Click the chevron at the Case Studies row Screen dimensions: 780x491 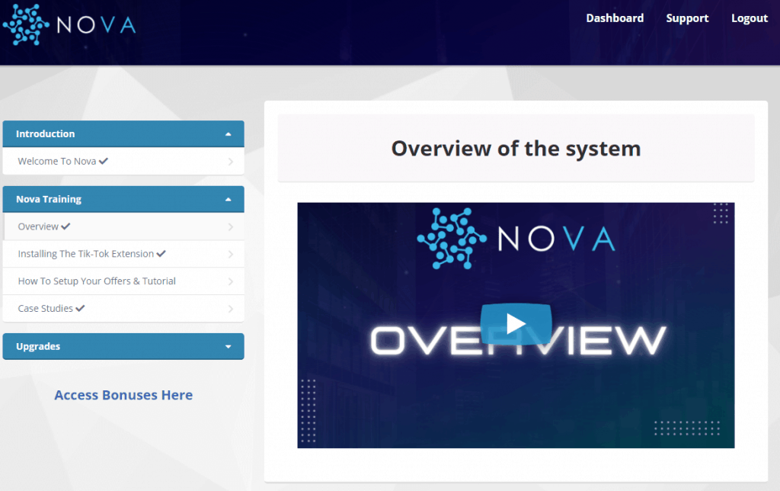coord(230,309)
